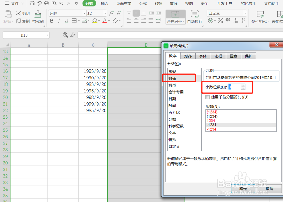Viewport: 283px width, 202px height.
Task: Switch to the 插入 ribbon tab
Action: coord(104,4)
